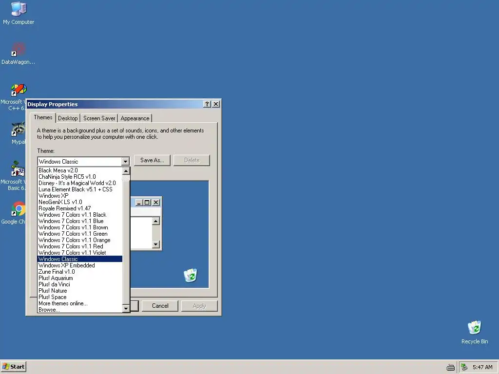This screenshot has width=499, height=374.
Task: Click the Display Properties help question button
Action: (x=207, y=104)
